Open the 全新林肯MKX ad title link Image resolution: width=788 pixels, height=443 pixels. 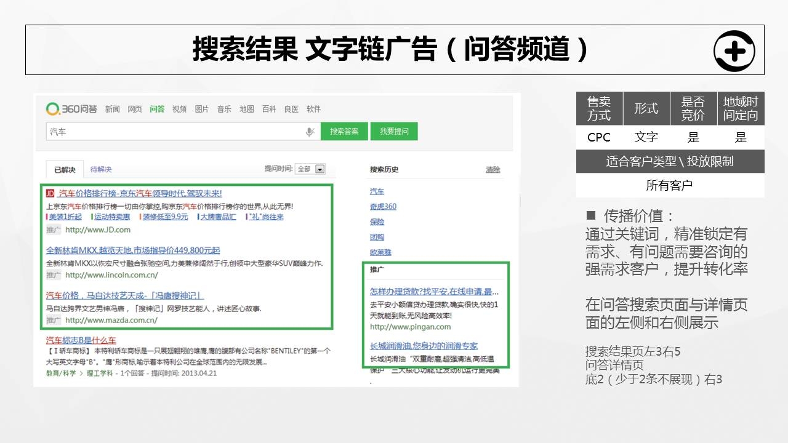pyautogui.click(x=133, y=250)
